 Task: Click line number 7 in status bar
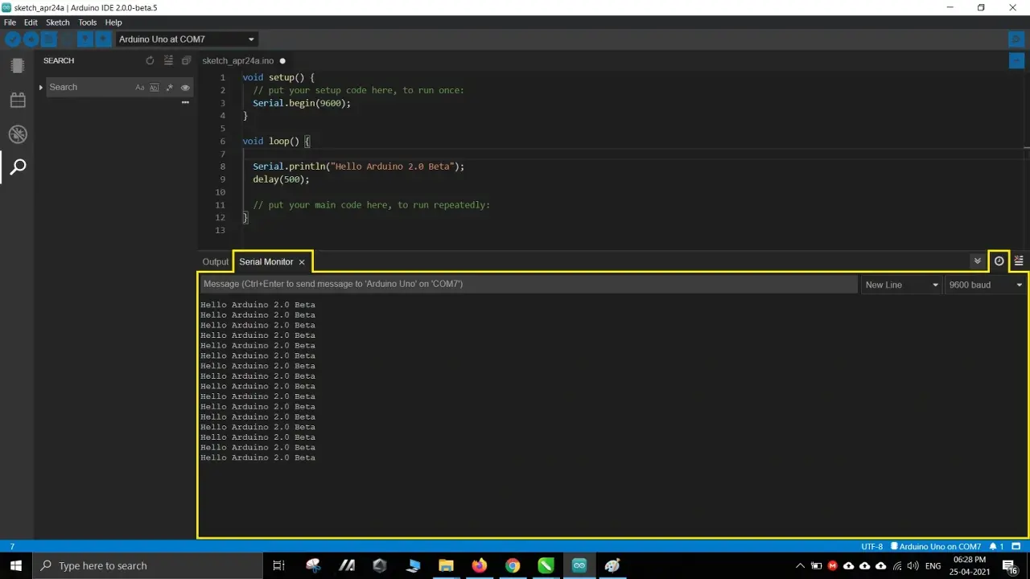coord(12,547)
